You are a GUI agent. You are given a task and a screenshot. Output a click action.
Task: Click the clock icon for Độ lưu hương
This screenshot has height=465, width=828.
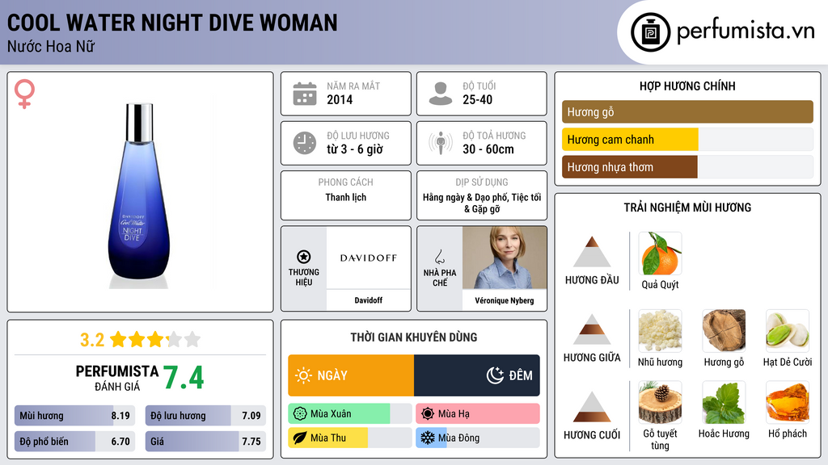point(305,143)
